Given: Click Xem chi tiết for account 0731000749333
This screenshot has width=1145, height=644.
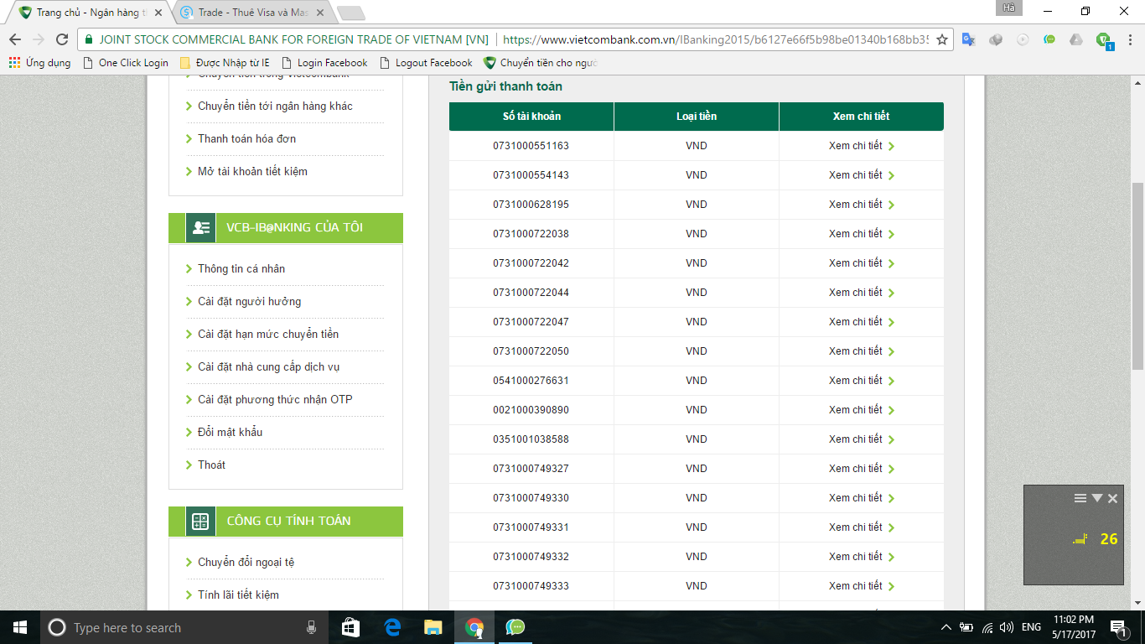Looking at the screenshot, I should [862, 586].
